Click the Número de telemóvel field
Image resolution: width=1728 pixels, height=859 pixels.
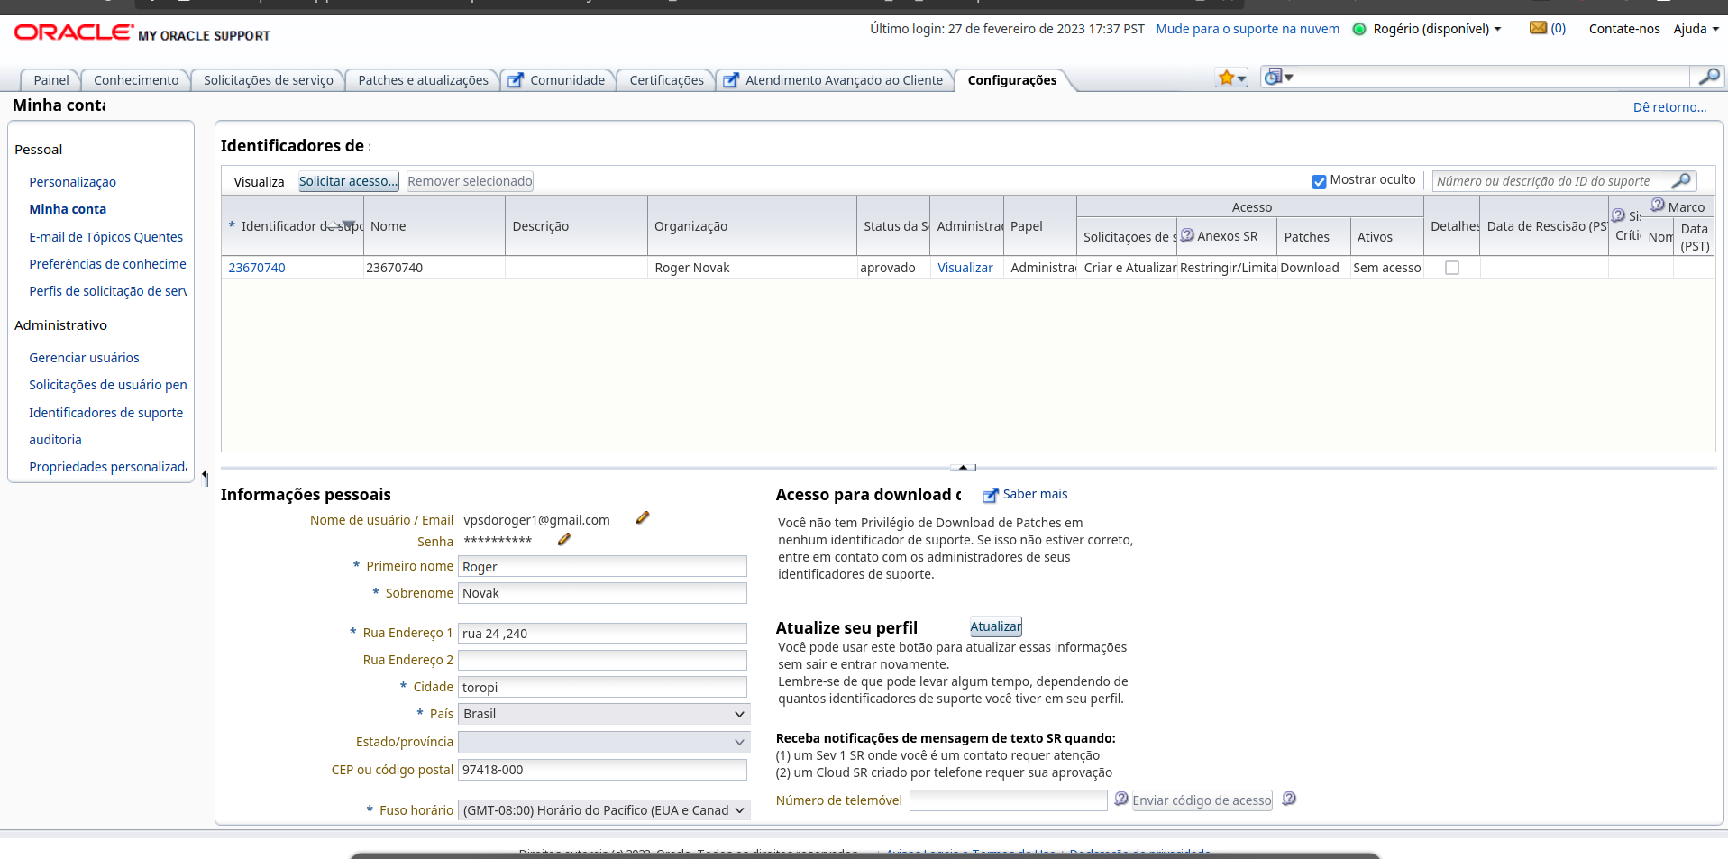click(x=1009, y=800)
